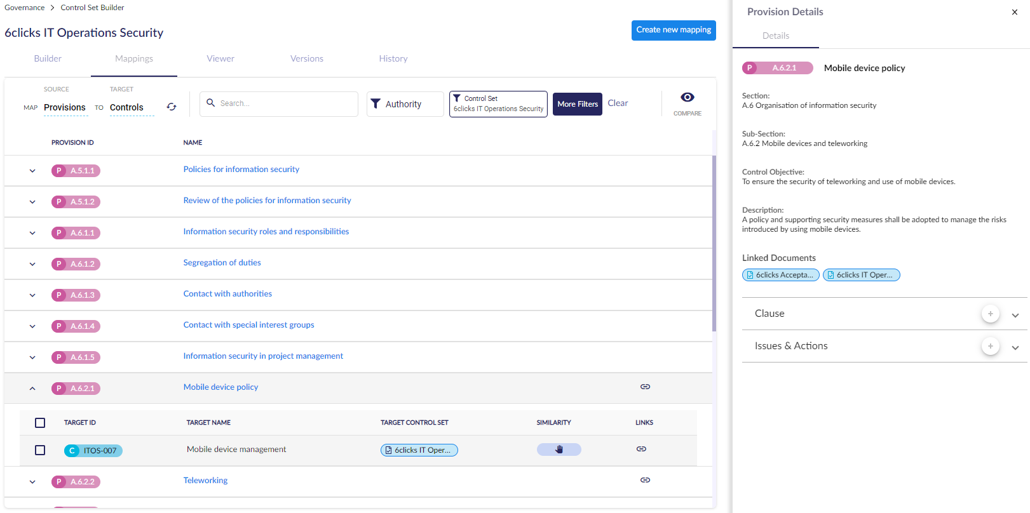Click the plus icon in the Clause section

point(990,314)
